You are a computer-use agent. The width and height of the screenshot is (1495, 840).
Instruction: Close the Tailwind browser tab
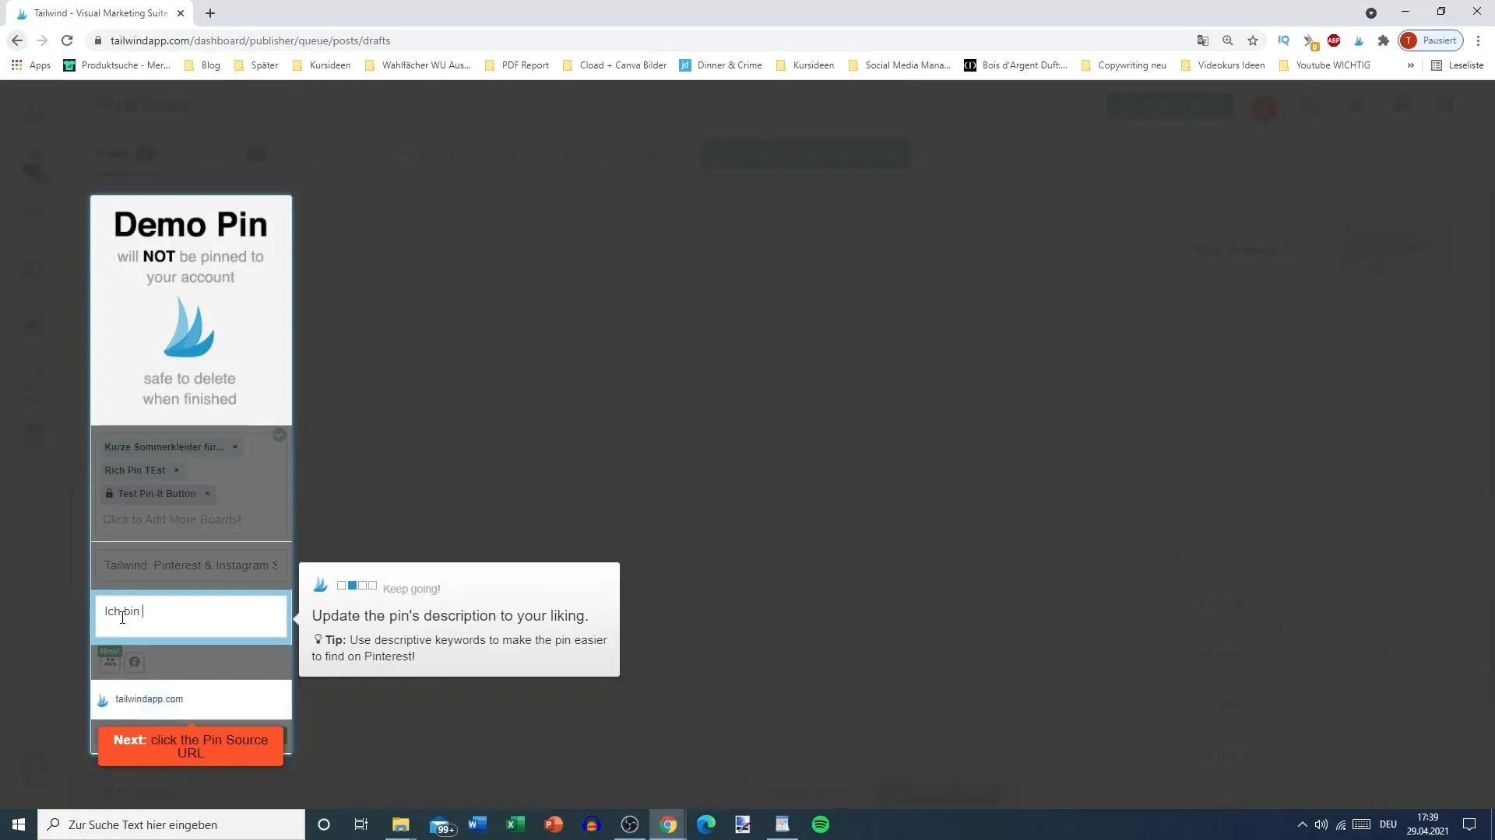pyautogui.click(x=181, y=13)
